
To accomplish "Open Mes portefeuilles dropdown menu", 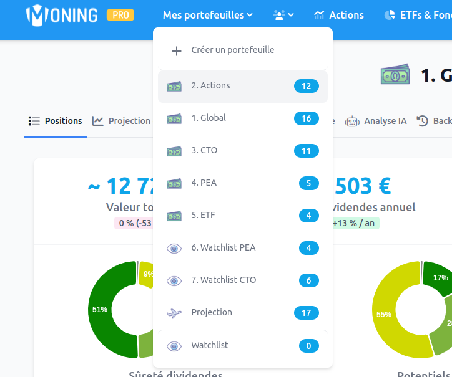I will pos(207,15).
